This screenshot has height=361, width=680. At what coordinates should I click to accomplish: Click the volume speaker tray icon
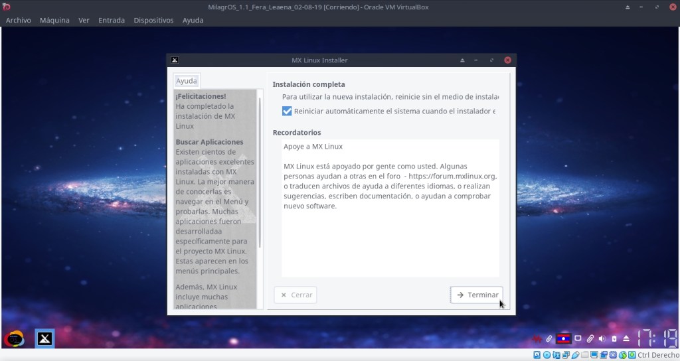click(x=602, y=338)
